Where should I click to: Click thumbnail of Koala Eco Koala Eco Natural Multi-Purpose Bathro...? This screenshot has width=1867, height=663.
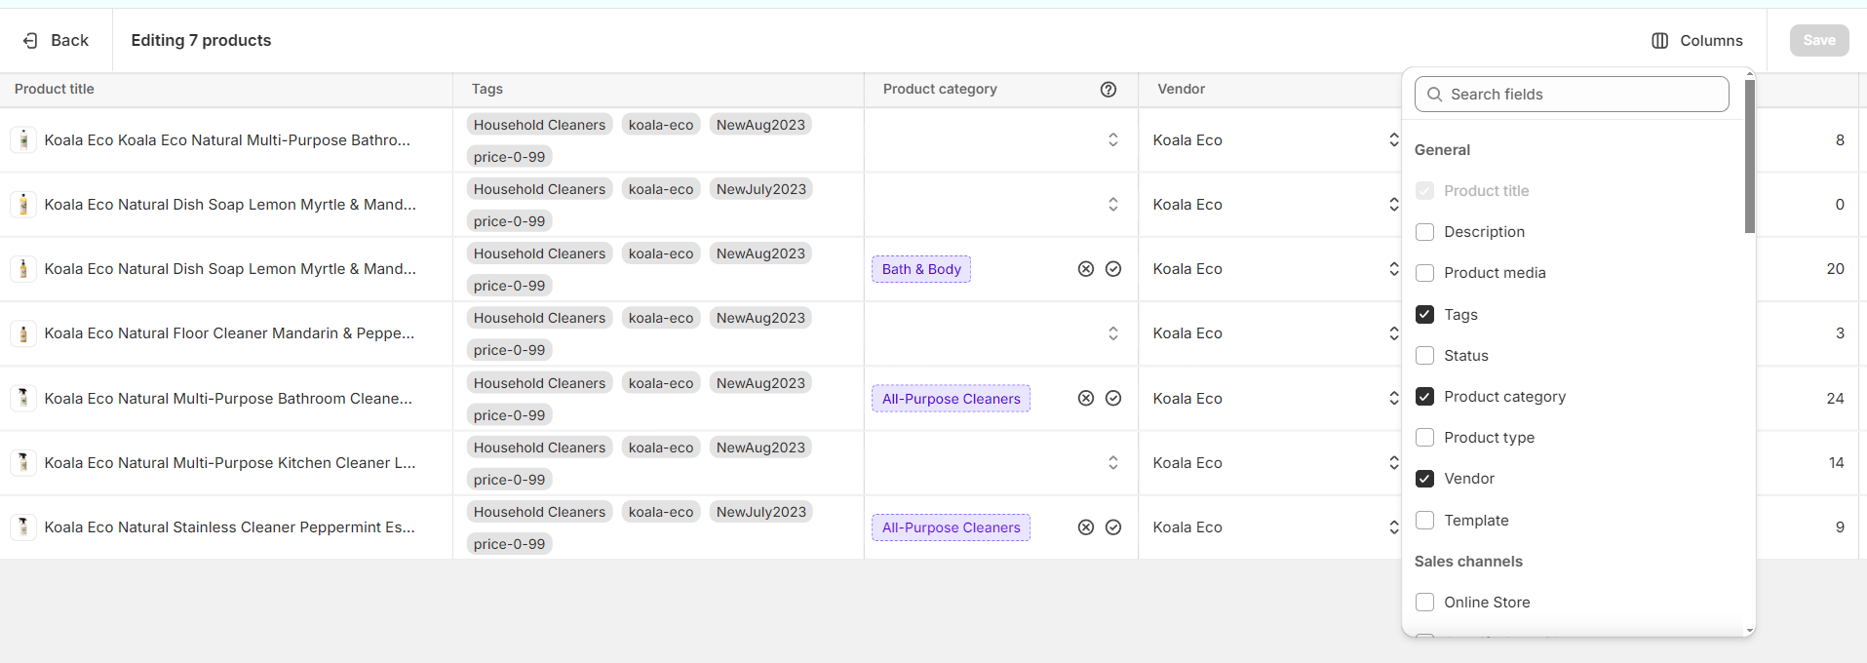click(23, 140)
